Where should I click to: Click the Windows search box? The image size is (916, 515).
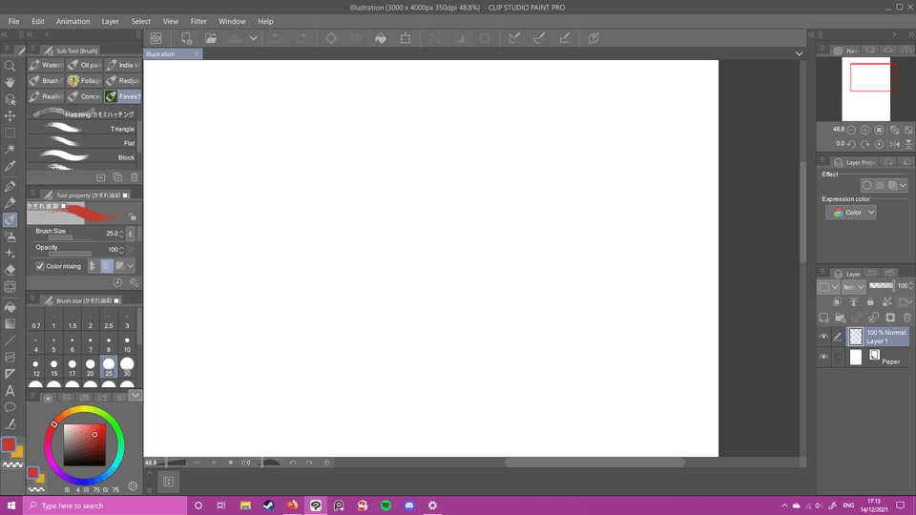tap(105, 505)
